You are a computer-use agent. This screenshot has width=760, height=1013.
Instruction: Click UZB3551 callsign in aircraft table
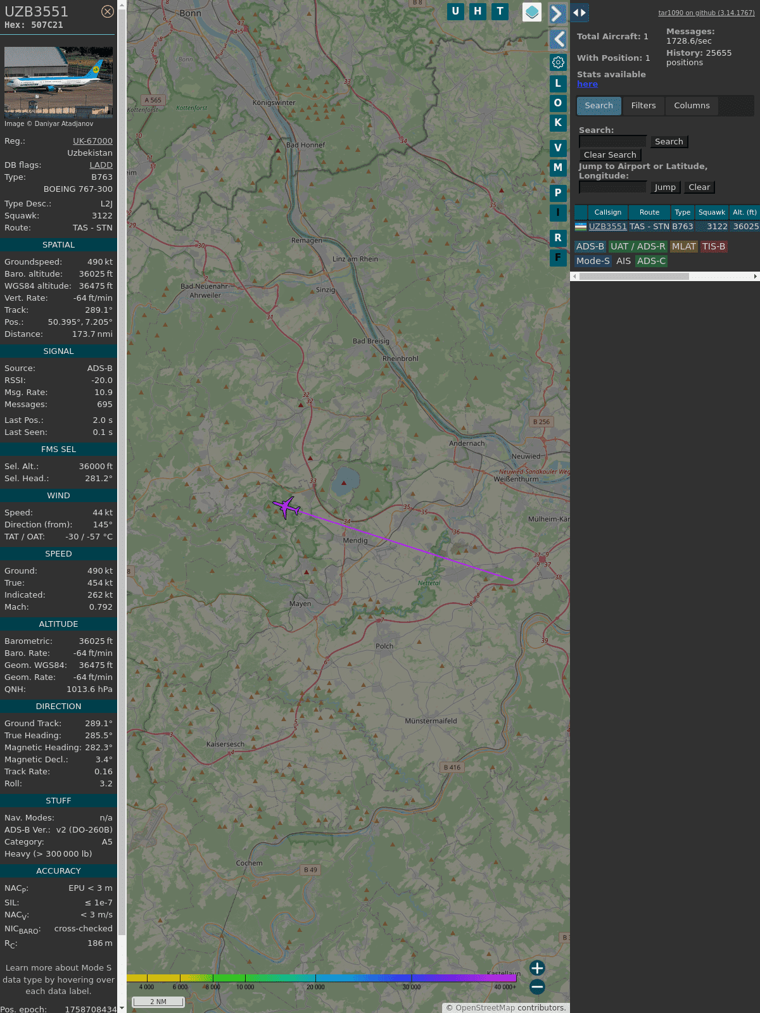pos(607,227)
